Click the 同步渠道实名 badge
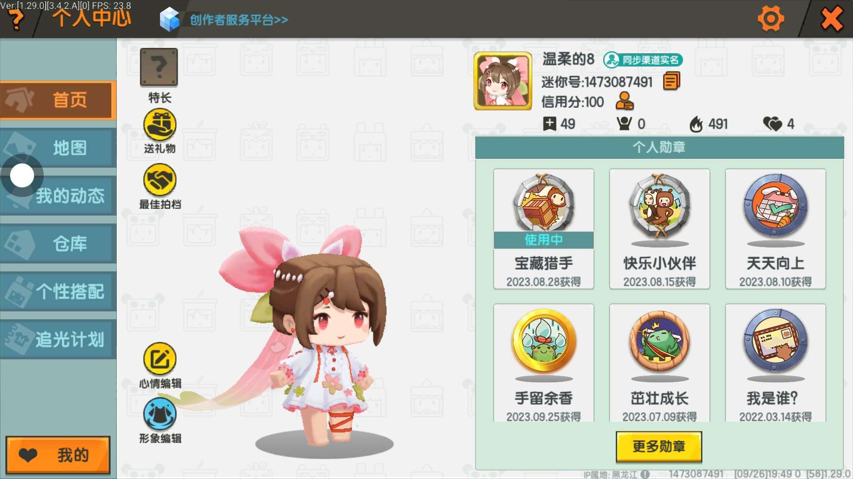Screen dimensions: 853x479 tap(643, 60)
